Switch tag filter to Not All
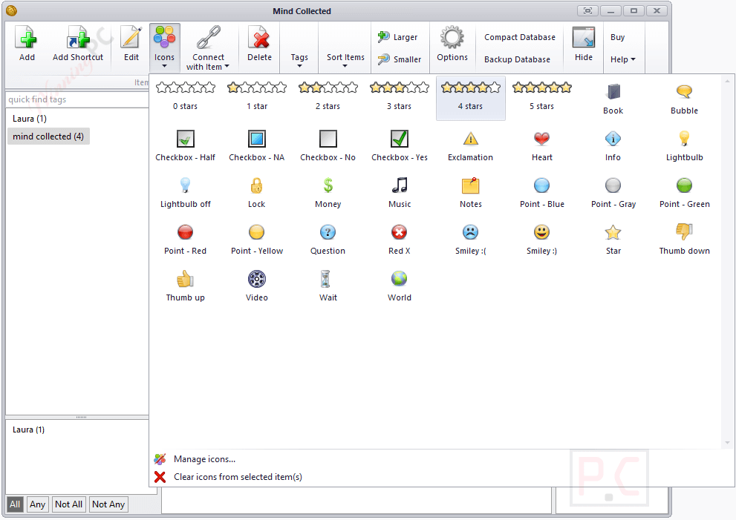This screenshot has height=520, width=736. click(68, 504)
